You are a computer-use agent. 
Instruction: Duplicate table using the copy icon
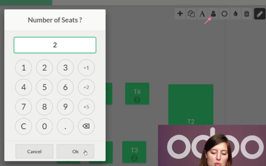pyautogui.click(x=191, y=14)
